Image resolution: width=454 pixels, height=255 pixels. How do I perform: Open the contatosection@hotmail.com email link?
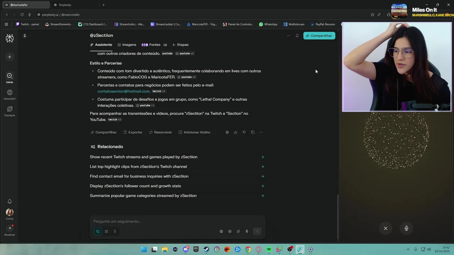pos(123,91)
